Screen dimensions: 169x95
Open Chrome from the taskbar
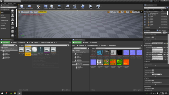[7, 93]
